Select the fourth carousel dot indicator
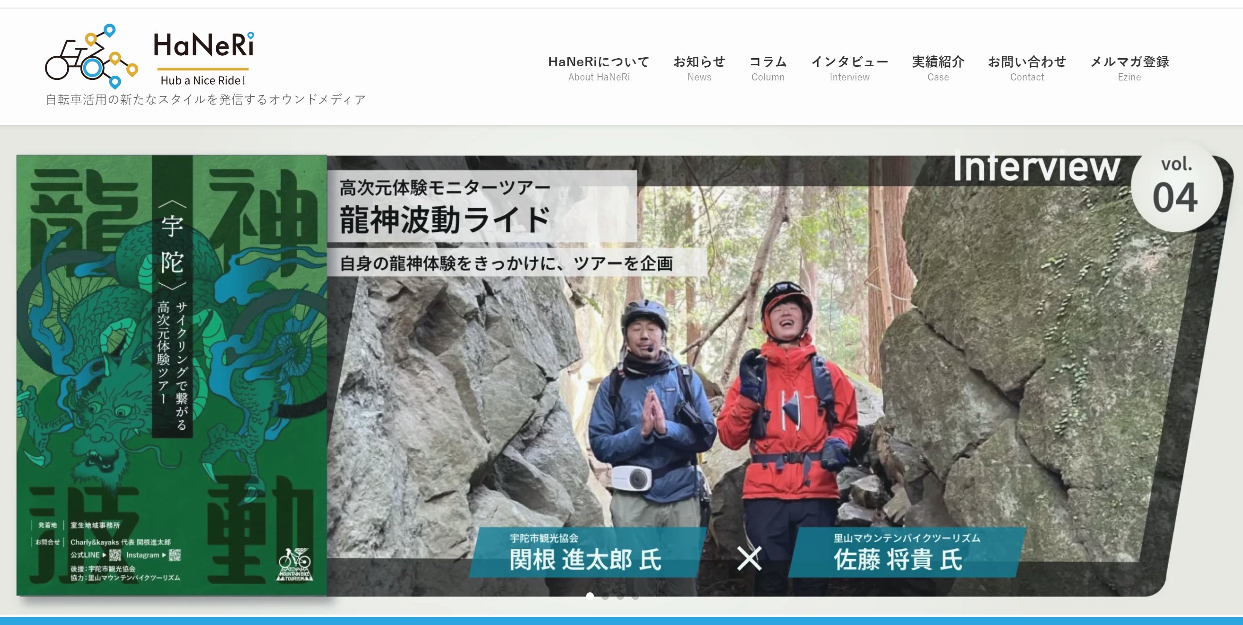This screenshot has height=625, width=1243. [635, 596]
